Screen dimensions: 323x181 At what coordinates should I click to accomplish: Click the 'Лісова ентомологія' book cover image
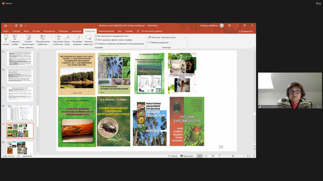coord(187,121)
